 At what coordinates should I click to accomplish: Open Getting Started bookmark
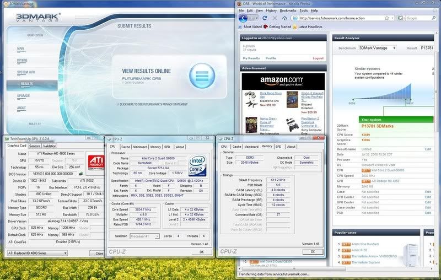coord(277,26)
